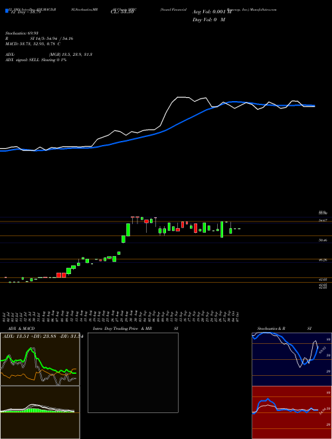The image size is (332, 439).
Task: Select the "Avg Vol: 0.001 M" text
Action: point(212,12)
